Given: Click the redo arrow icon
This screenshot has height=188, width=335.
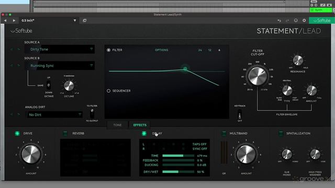Looking at the screenshot, I should tap(287, 20).
